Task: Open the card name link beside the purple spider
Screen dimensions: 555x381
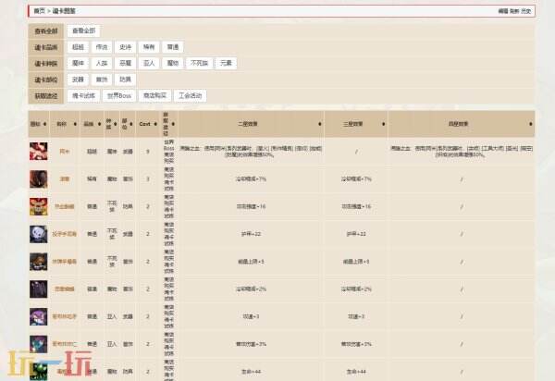Action: point(65,289)
